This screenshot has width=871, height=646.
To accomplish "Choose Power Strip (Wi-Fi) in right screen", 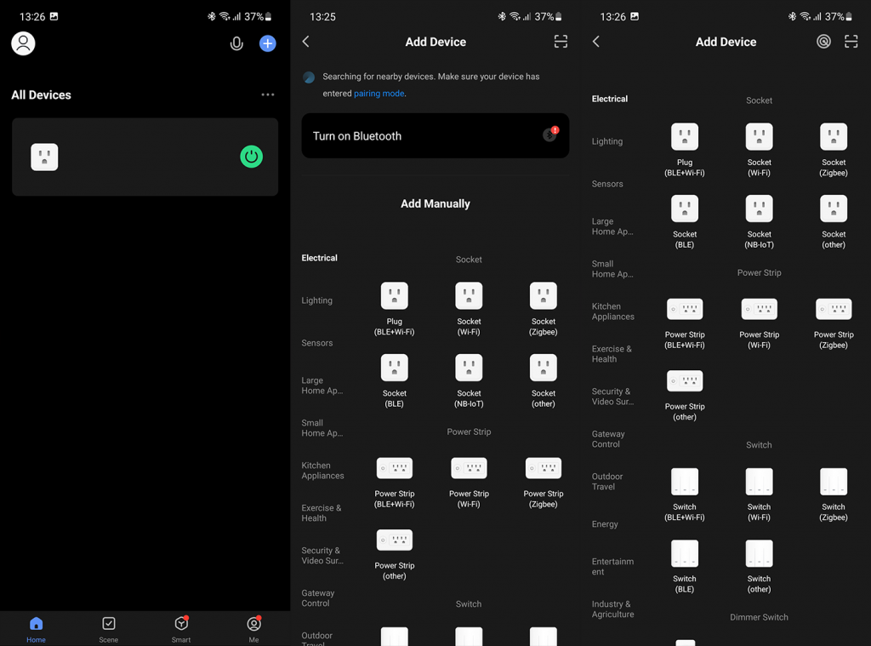I will click(760, 323).
